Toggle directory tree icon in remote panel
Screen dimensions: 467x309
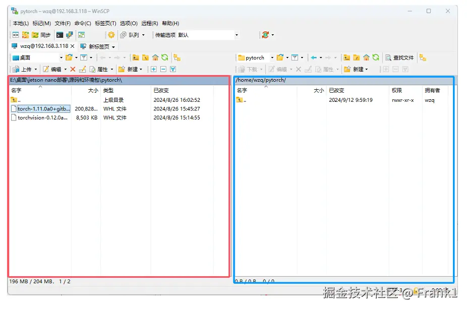point(423,57)
